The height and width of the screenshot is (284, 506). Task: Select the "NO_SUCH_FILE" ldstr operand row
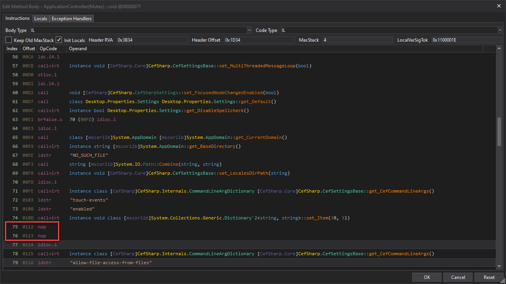pyautogui.click(x=249, y=155)
